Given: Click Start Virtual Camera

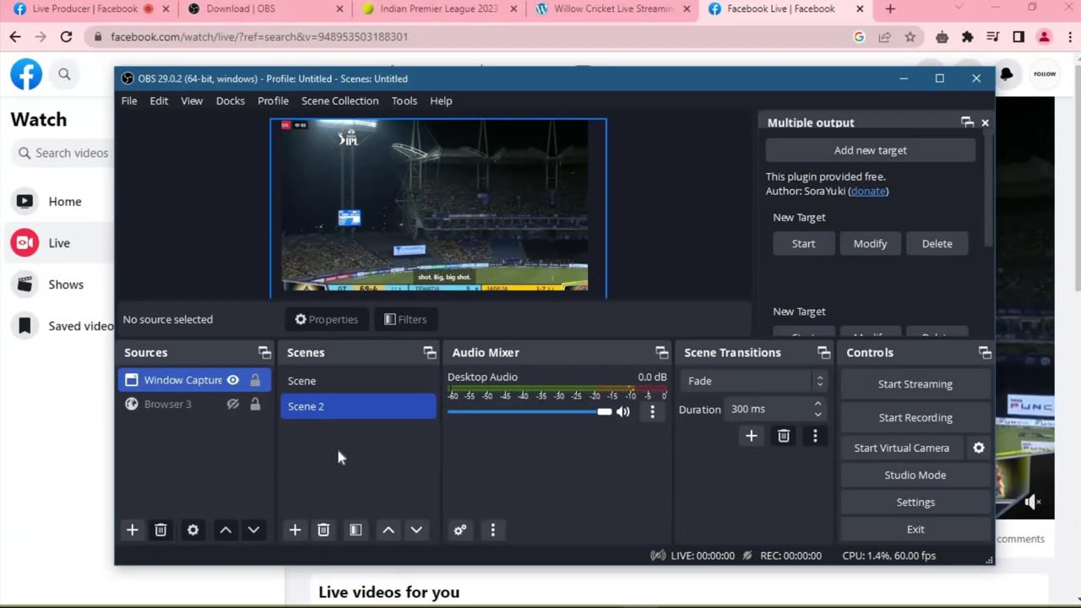Looking at the screenshot, I should click(x=902, y=448).
